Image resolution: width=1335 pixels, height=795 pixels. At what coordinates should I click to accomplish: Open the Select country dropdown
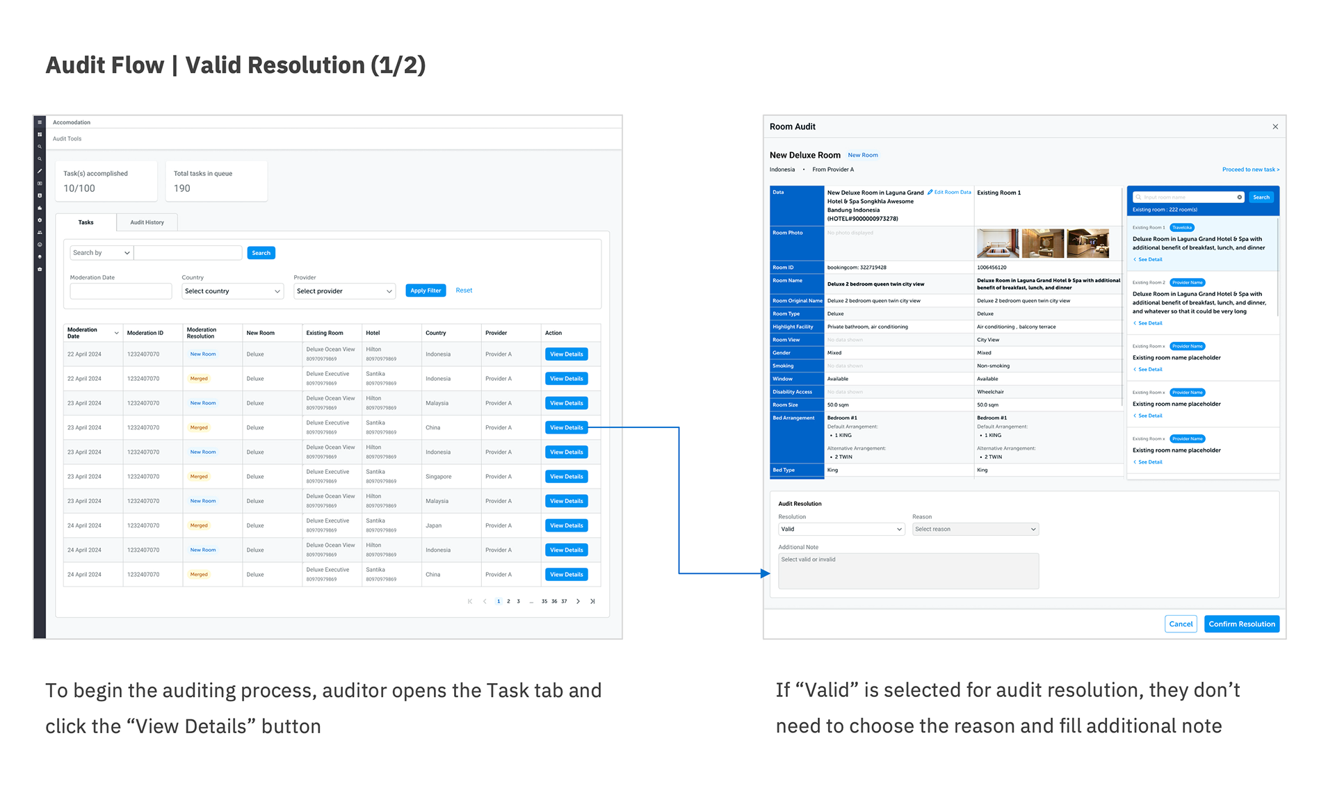pos(232,291)
